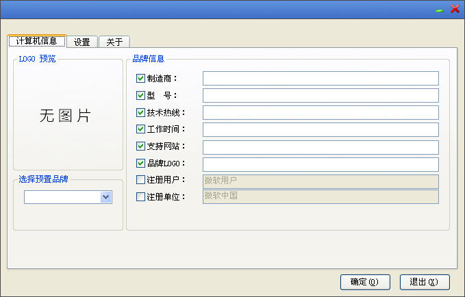Image resolution: width=465 pixels, height=297 pixels.
Task: Check the 注册单位 checkbox
Action: coord(141,197)
